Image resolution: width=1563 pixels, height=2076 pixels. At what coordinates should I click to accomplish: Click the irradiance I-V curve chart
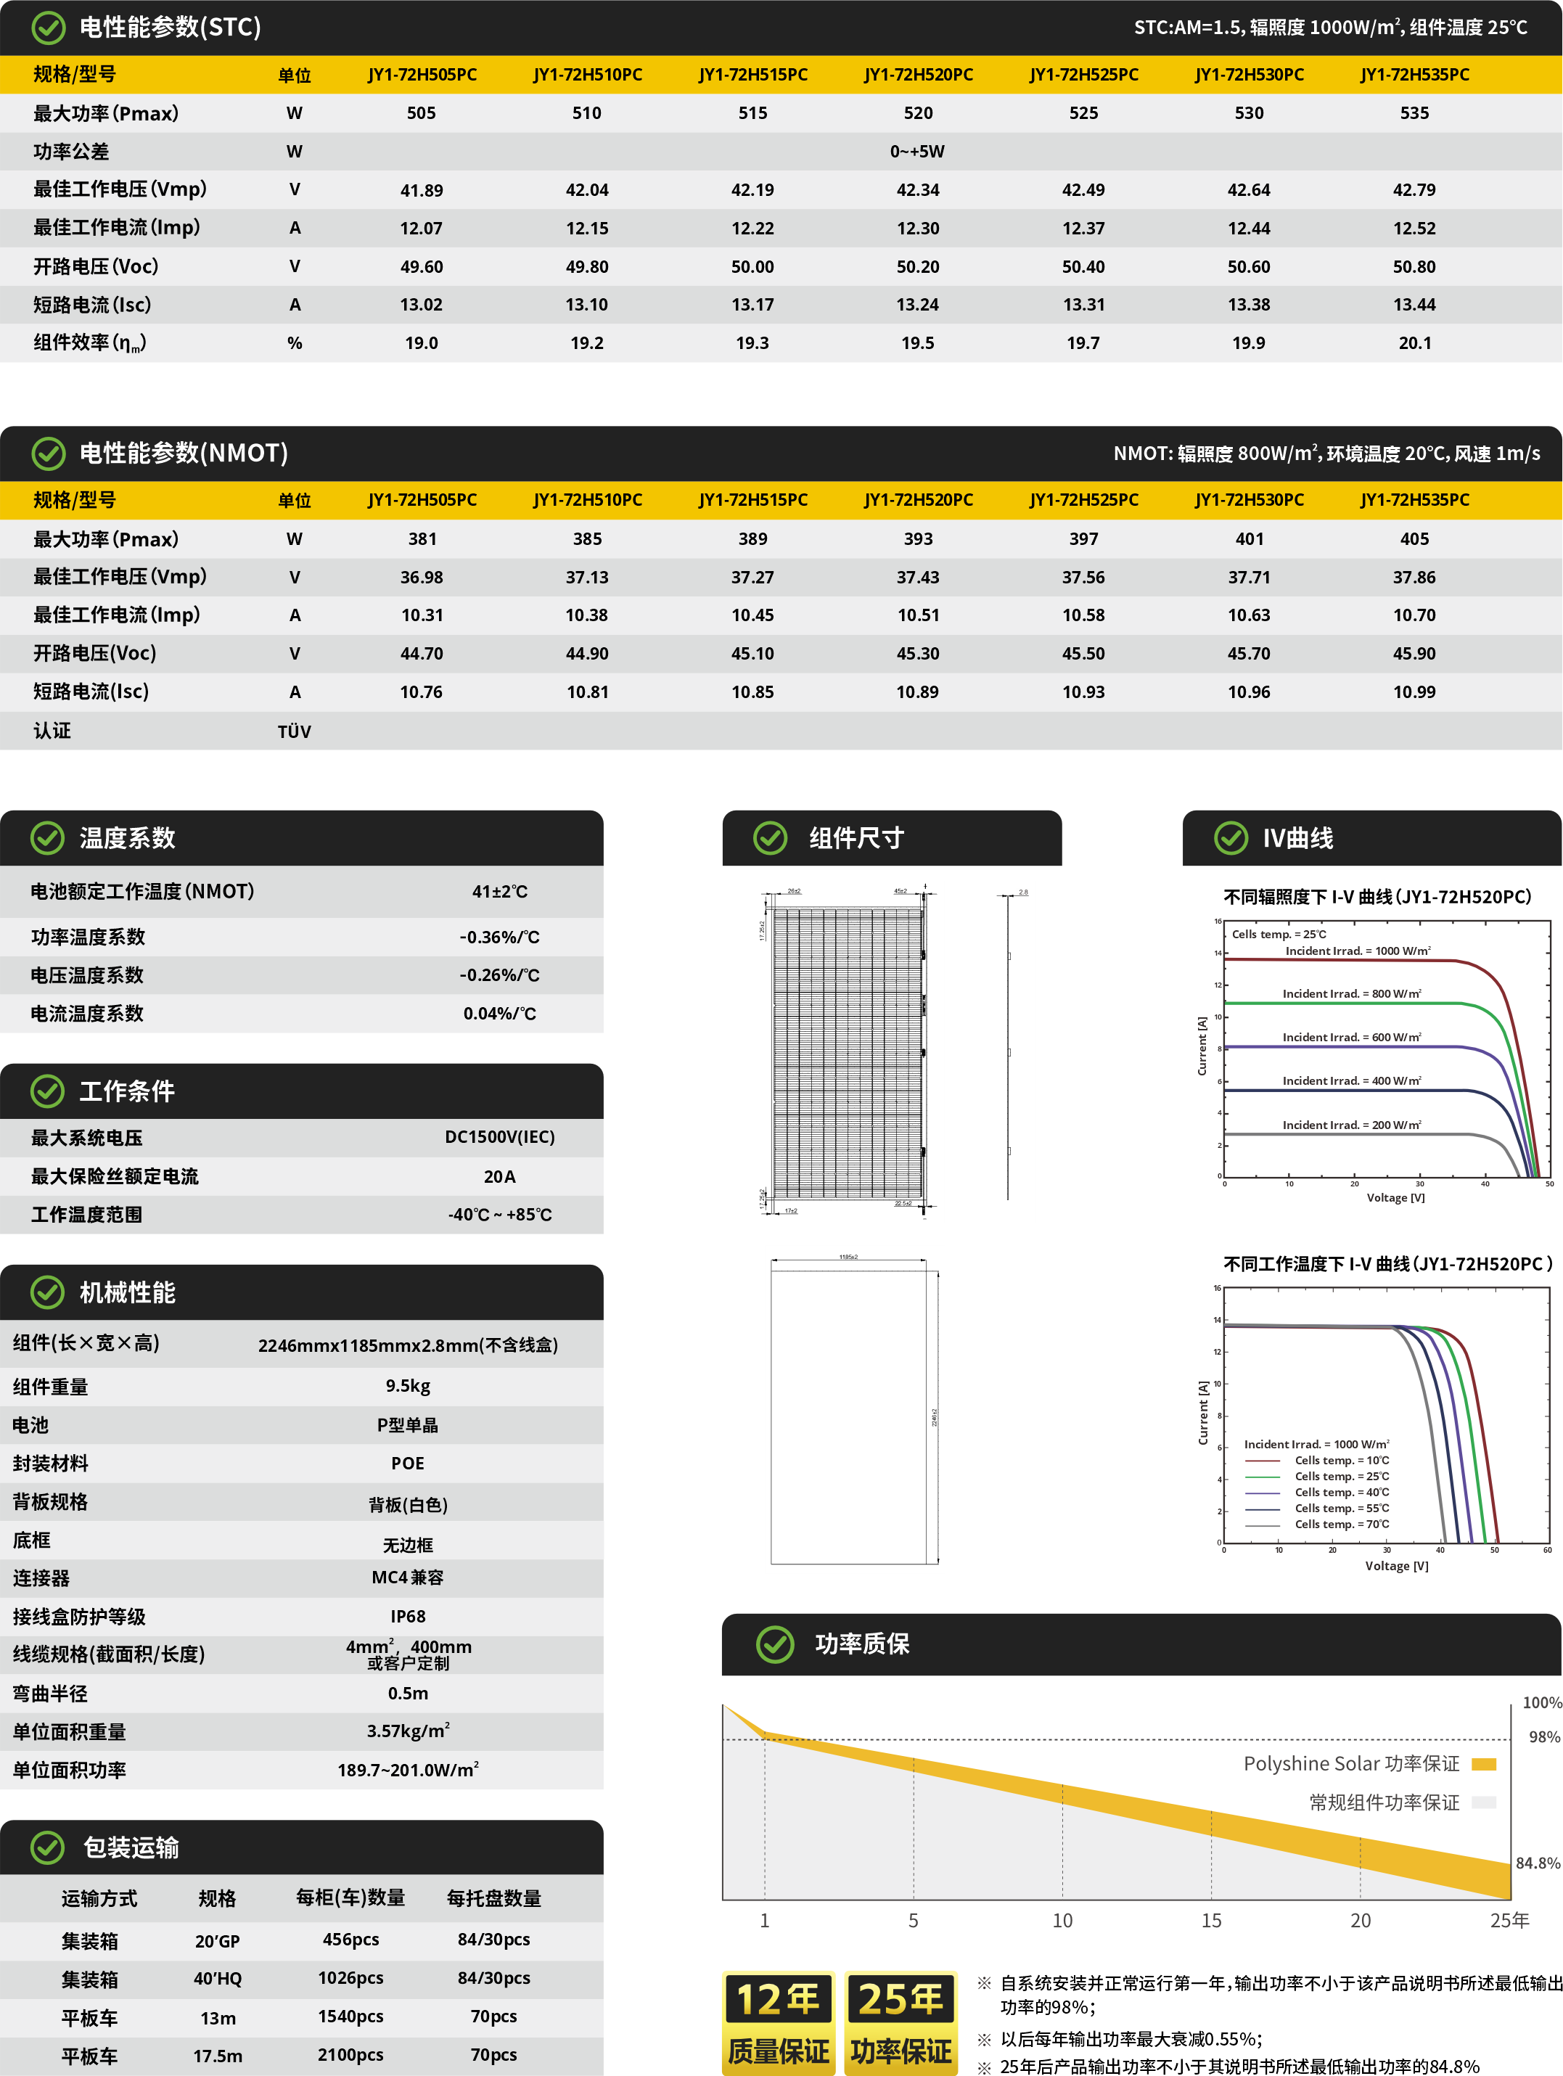coord(1375,1061)
